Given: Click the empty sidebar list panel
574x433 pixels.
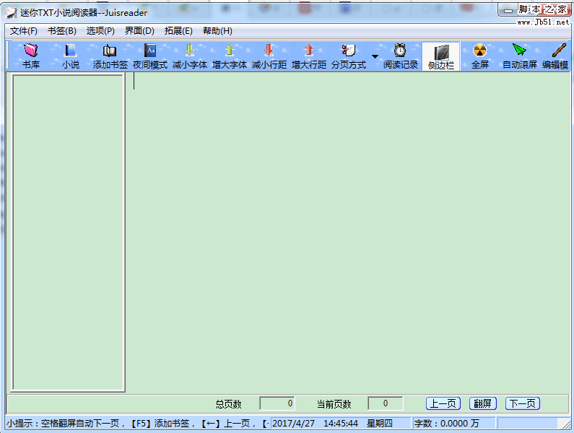Looking at the screenshot, I should click(x=68, y=232).
